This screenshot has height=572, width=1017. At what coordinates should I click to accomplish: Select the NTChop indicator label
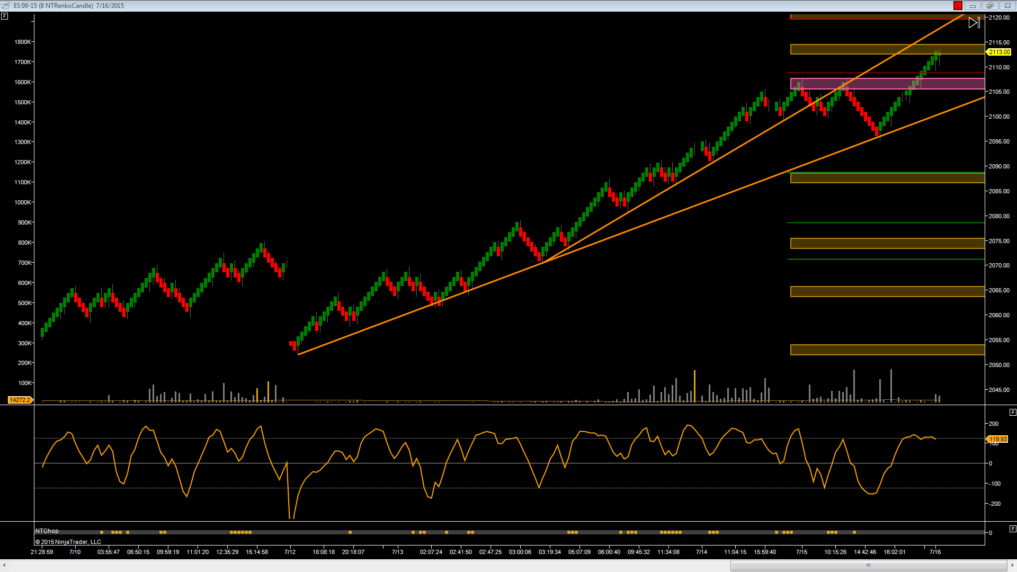tap(47, 531)
